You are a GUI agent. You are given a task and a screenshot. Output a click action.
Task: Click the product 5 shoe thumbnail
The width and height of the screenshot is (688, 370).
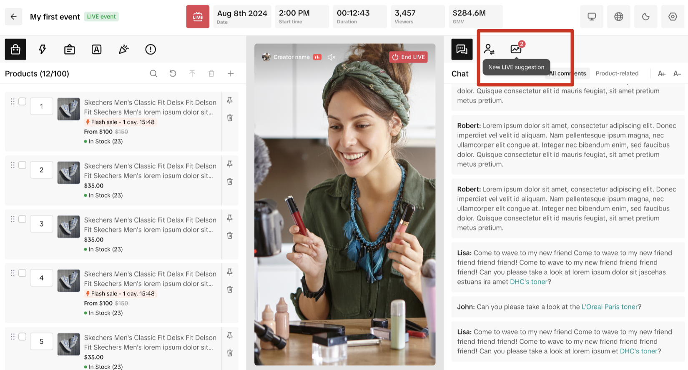coord(68,344)
